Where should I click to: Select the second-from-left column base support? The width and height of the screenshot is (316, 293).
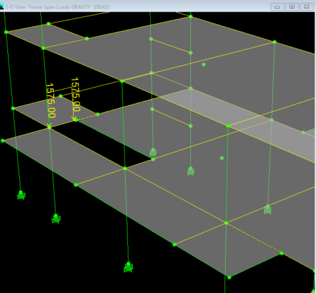[x=56, y=219]
